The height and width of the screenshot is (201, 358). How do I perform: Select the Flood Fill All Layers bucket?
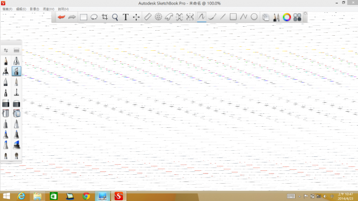click(x=16, y=113)
